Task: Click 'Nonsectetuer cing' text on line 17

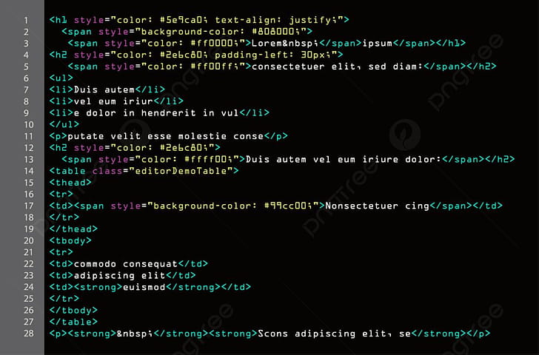Action: tap(377, 206)
